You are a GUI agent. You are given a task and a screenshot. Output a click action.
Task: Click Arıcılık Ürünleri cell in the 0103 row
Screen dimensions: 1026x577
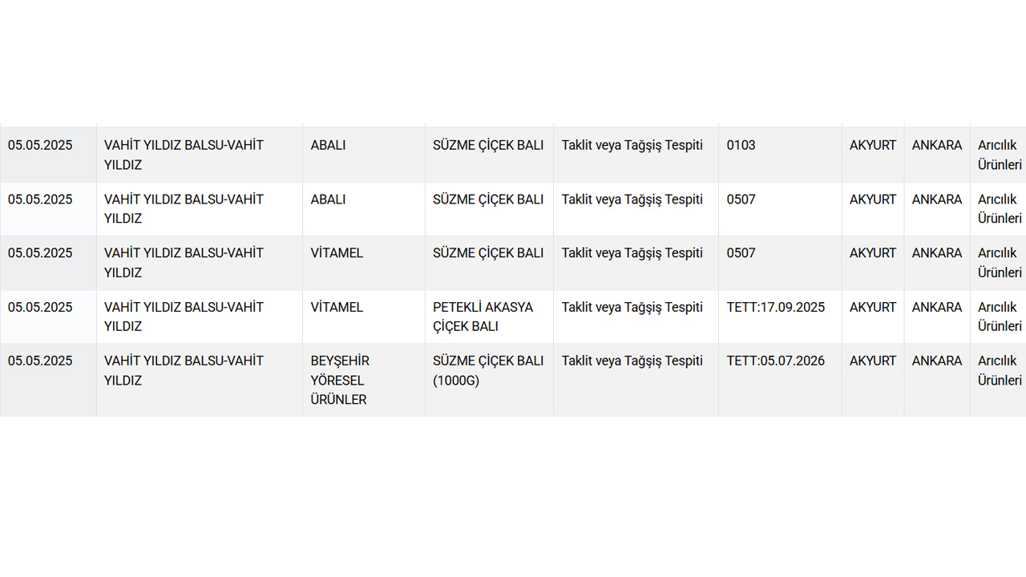(1000, 155)
